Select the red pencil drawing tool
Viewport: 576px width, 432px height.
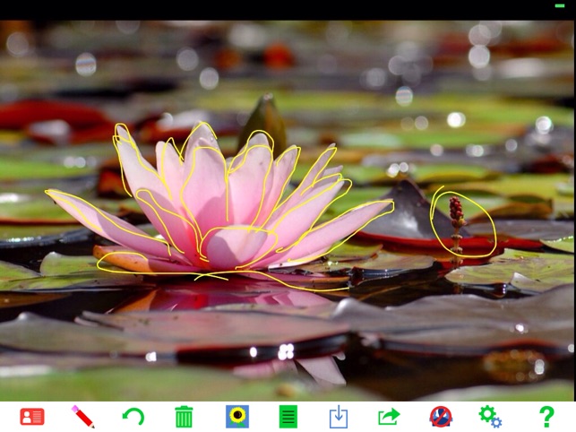pyautogui.click(x=83, y=417)
